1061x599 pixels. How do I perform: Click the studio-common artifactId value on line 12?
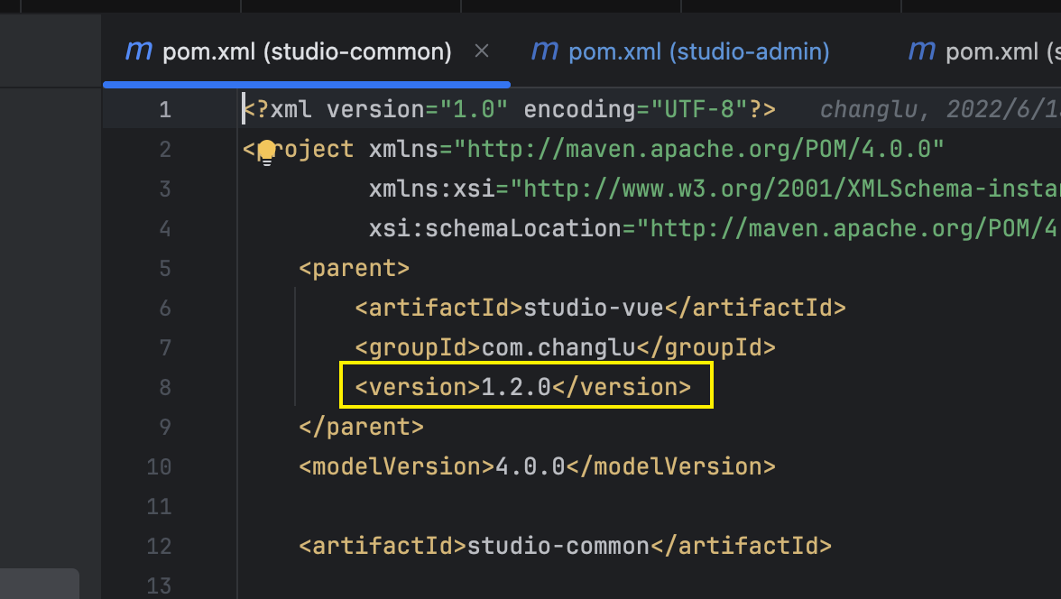[558, 546]
